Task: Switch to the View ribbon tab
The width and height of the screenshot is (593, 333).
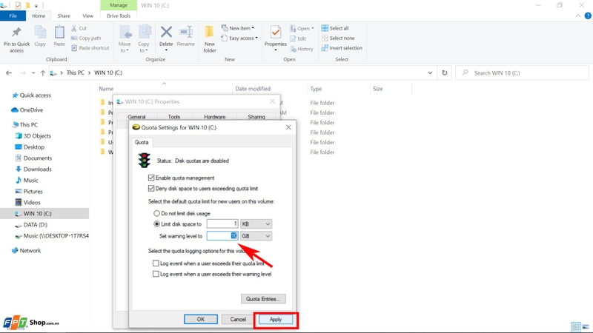Action: (x=87, y=16)
